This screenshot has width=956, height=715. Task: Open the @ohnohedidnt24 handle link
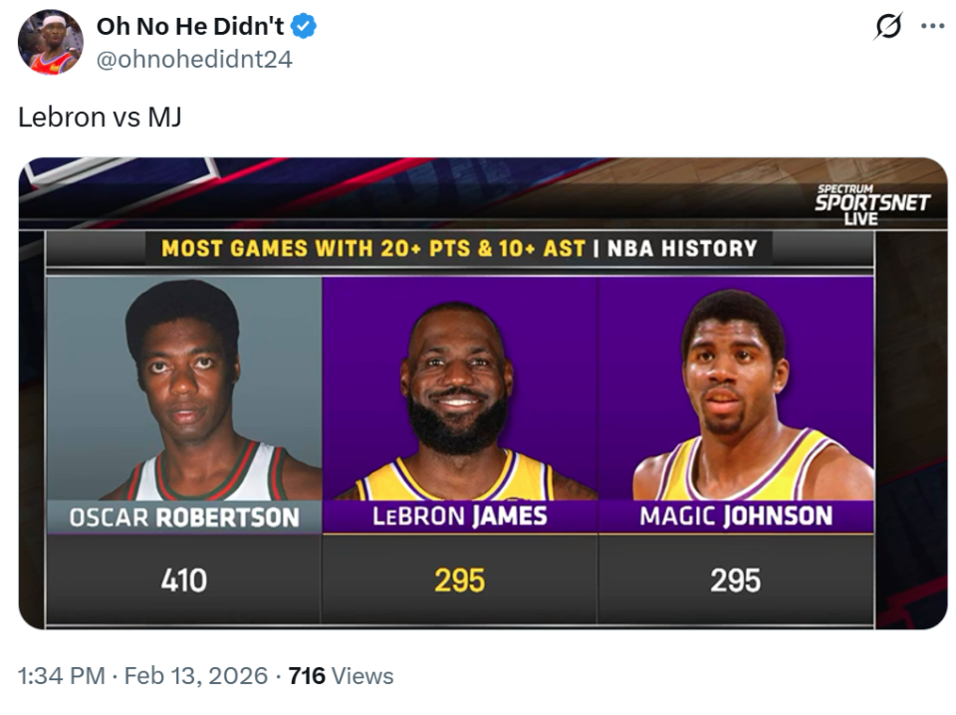[x=194, y=59]
